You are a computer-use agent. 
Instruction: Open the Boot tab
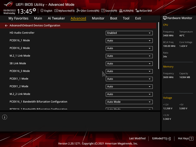[x=114, y=18]
